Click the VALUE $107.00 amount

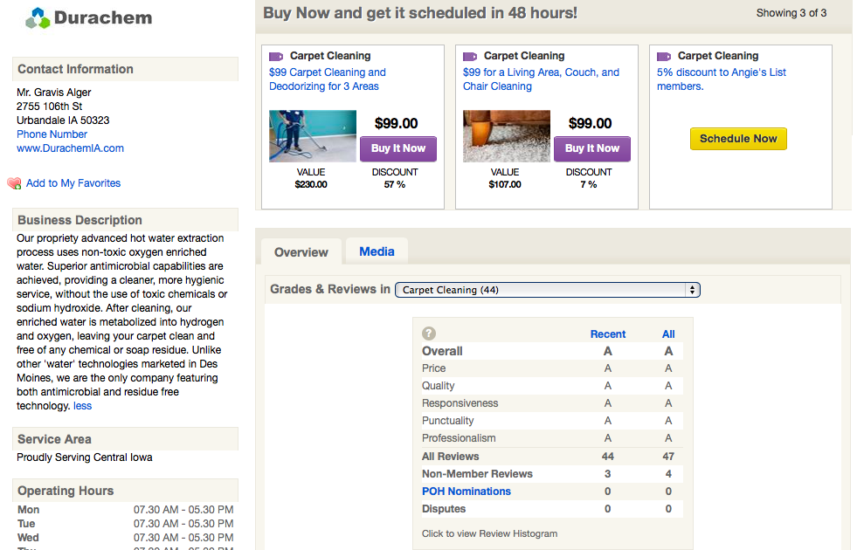505,184
